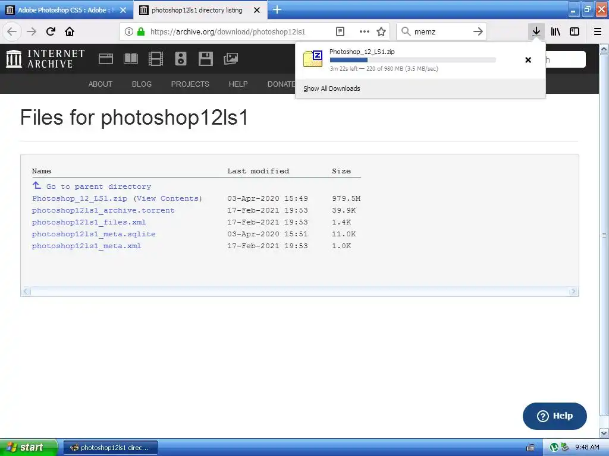Open the Windows start menu
Image resolution: width=609 pixels, height=456 pixels.
coord(29,447)
